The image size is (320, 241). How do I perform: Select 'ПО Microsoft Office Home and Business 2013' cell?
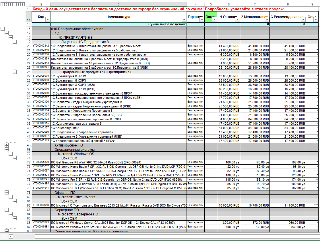pos(118,205)
